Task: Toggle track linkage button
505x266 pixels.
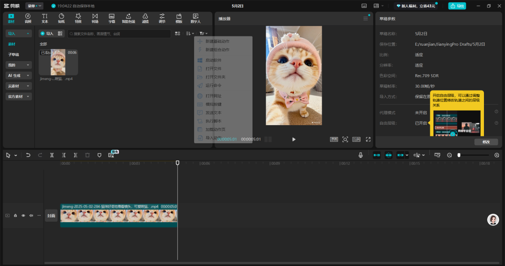Action: 400,155
